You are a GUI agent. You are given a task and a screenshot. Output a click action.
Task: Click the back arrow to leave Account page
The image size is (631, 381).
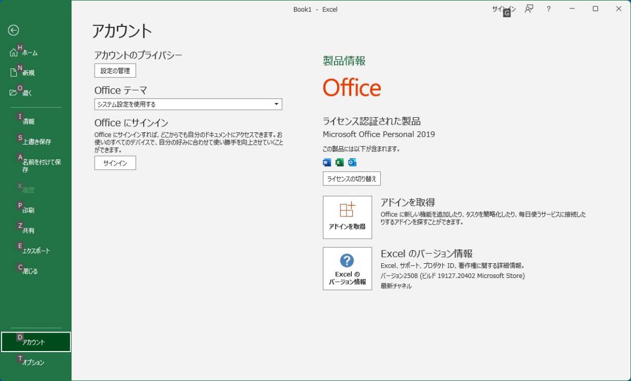12,30
